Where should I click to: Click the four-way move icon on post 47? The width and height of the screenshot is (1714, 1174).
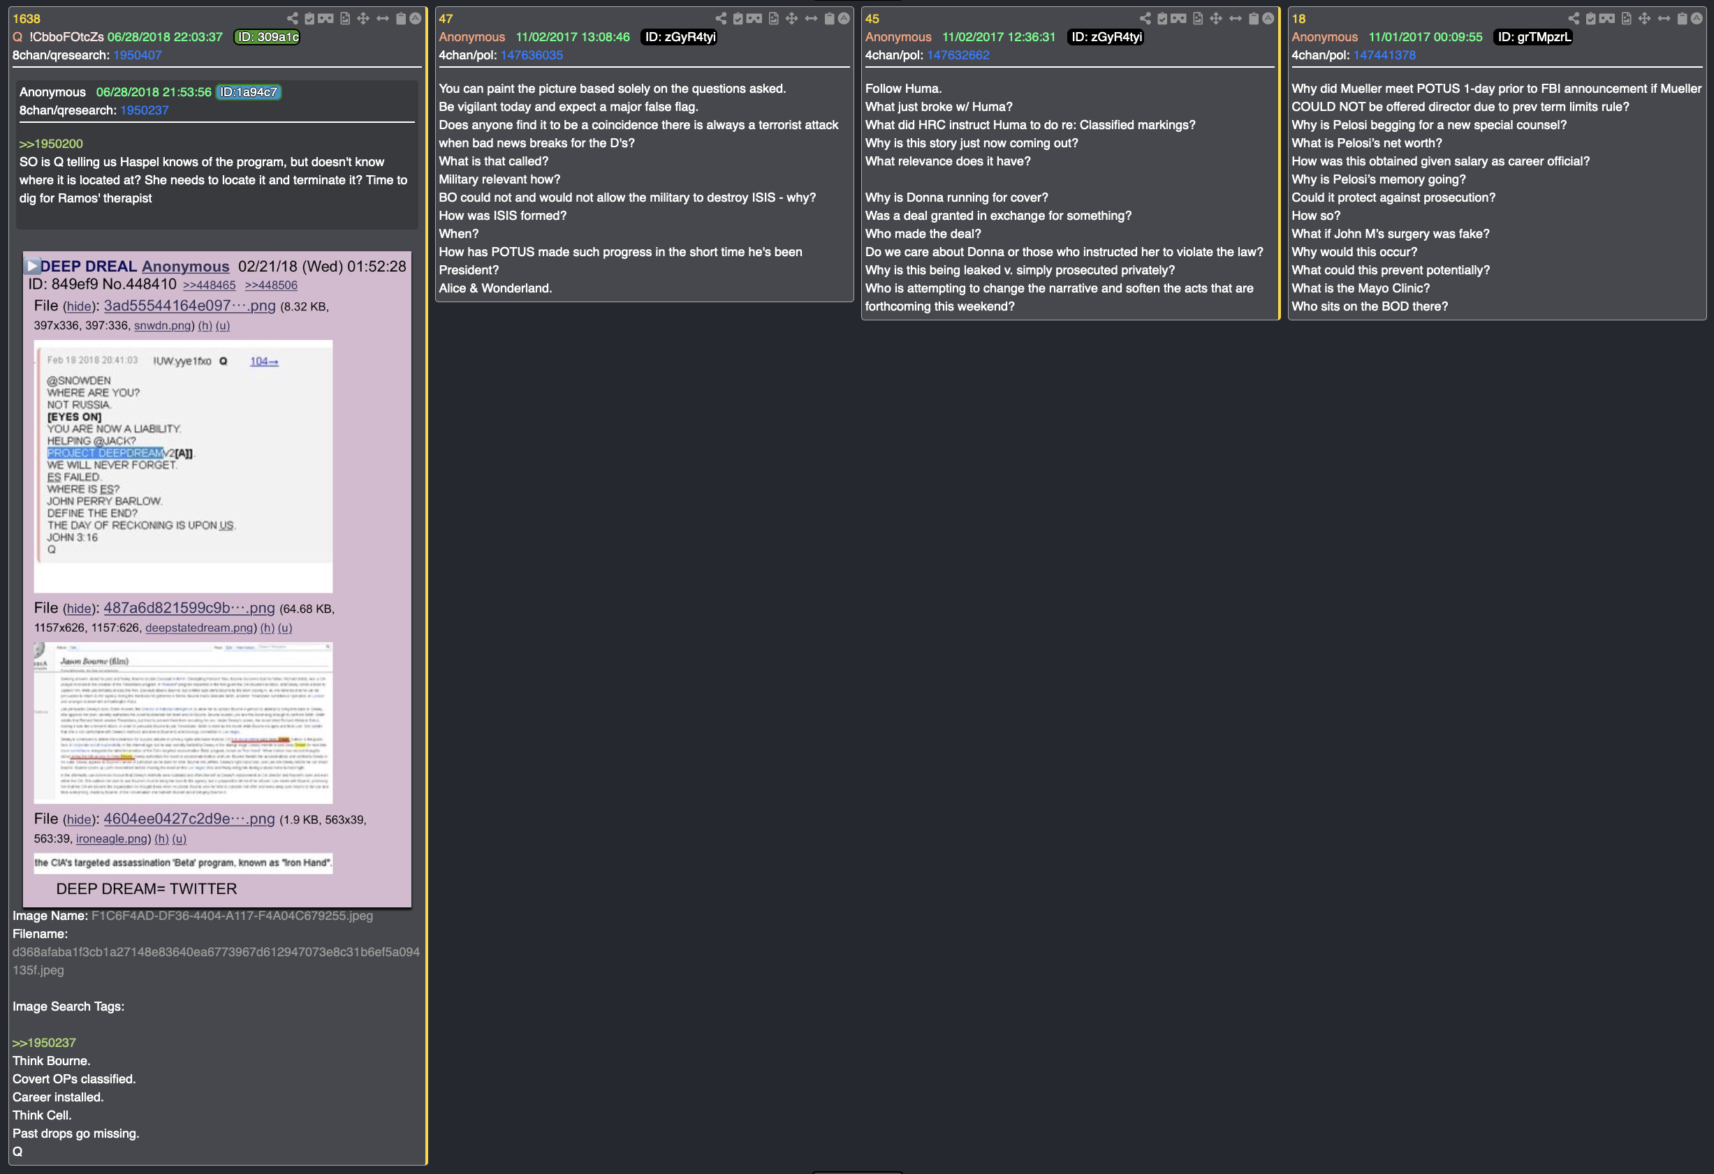792,18
